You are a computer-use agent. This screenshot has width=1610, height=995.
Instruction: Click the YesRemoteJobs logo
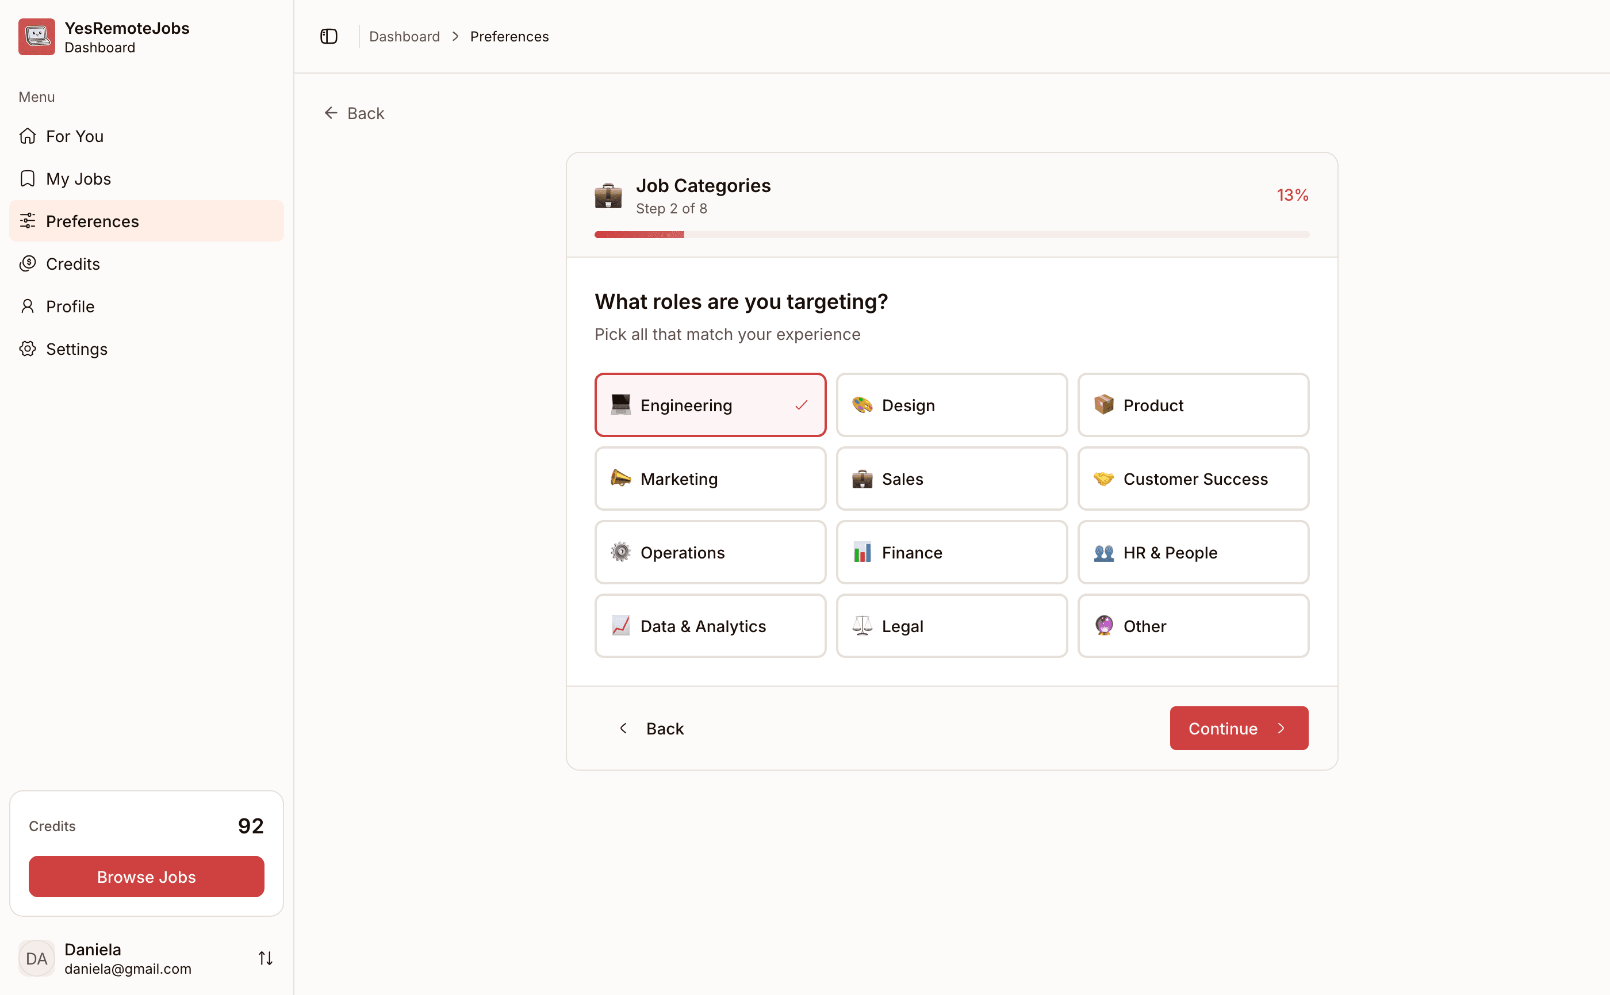[36, 36]
